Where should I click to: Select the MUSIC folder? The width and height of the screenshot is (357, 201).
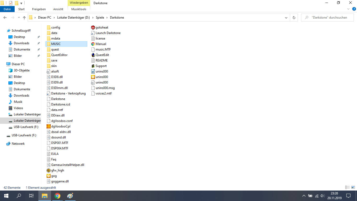click(x=66, y=44)
